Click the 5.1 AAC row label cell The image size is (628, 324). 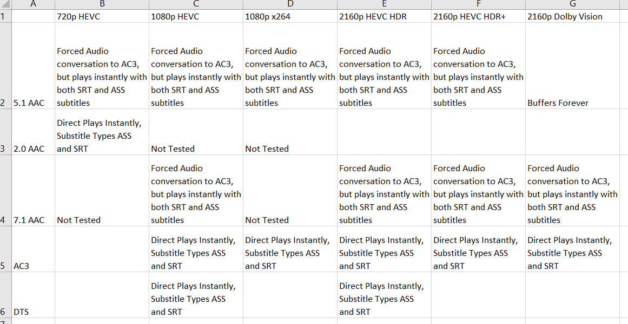(33, 66)
